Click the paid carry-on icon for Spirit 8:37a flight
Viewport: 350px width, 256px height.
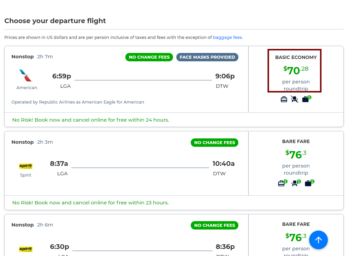[283, 183]
